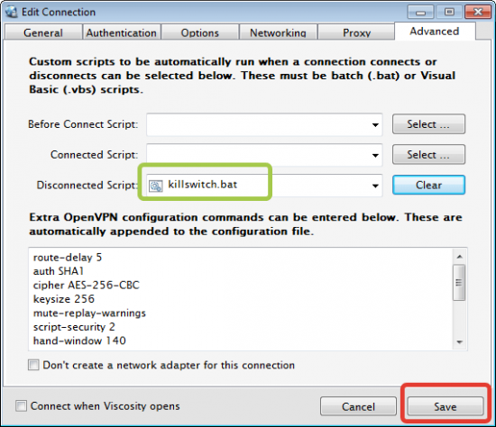Screen dimensions: 496x427
Task: Click the commands box scrollbar thumb
Action: (x=459, y=283)
